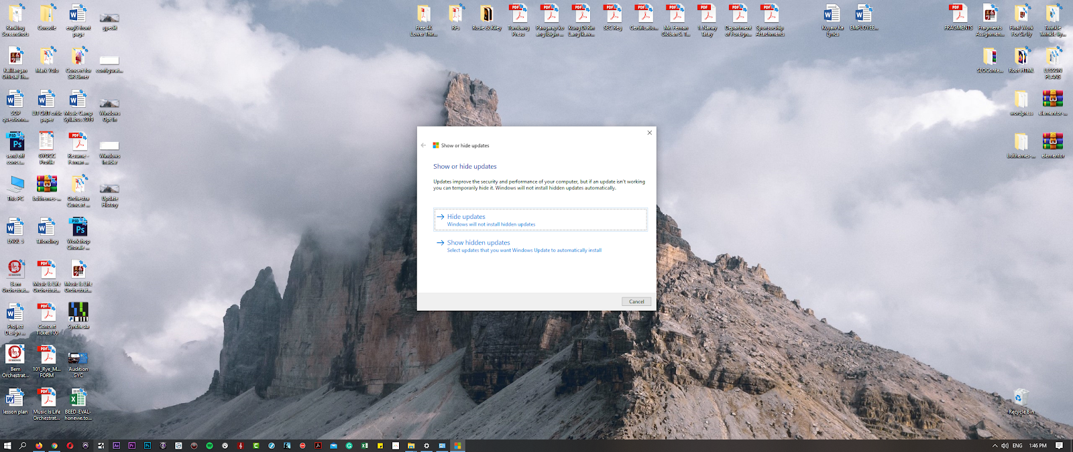Select the Tumbang Preso PDF

[518, 20]
